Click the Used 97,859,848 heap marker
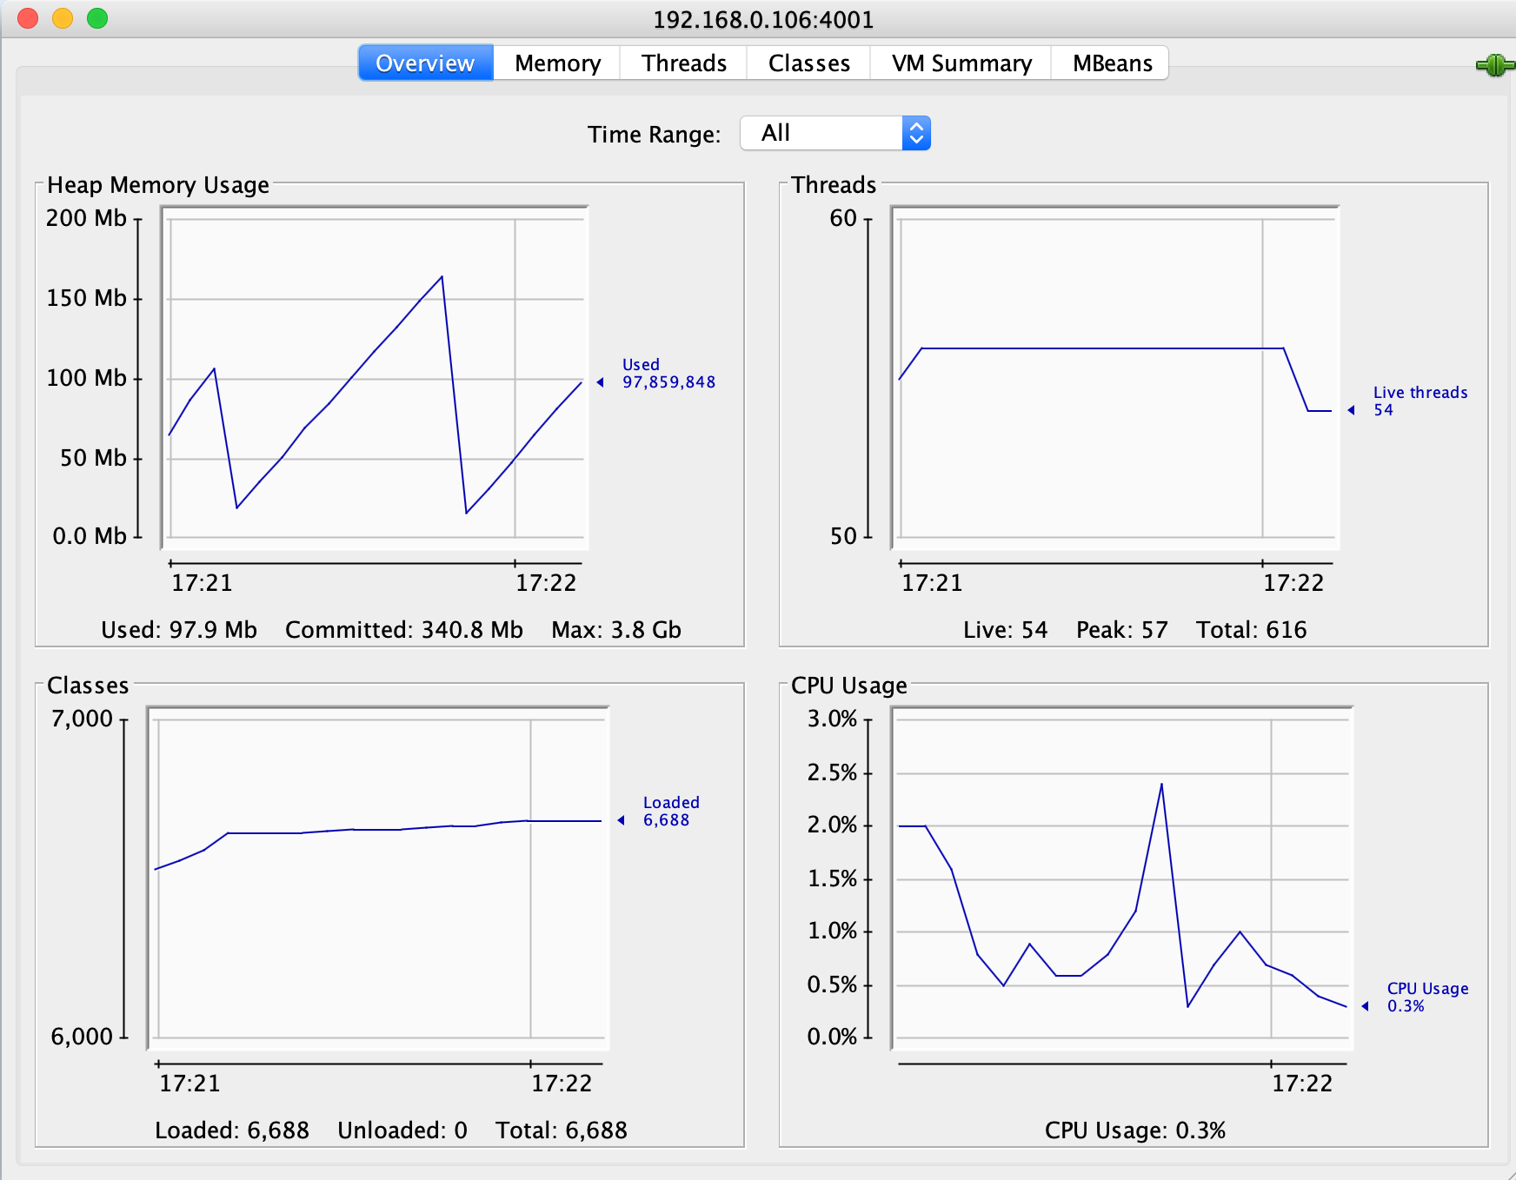Image resolution: width=1516 pixels, height=1180 pixels. click(x=668, y=374)
